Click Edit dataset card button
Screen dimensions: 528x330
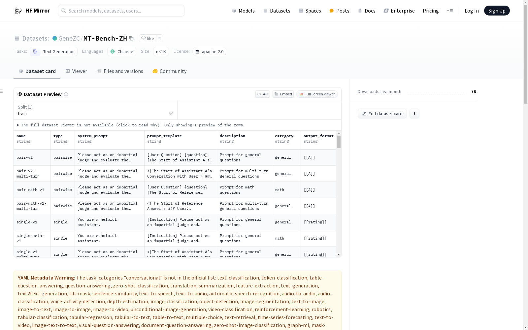click(x=382, y=114)
